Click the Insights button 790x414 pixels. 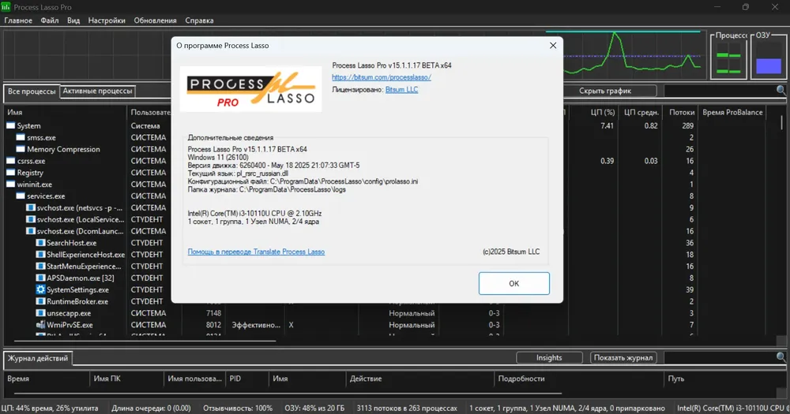point(549,358)
